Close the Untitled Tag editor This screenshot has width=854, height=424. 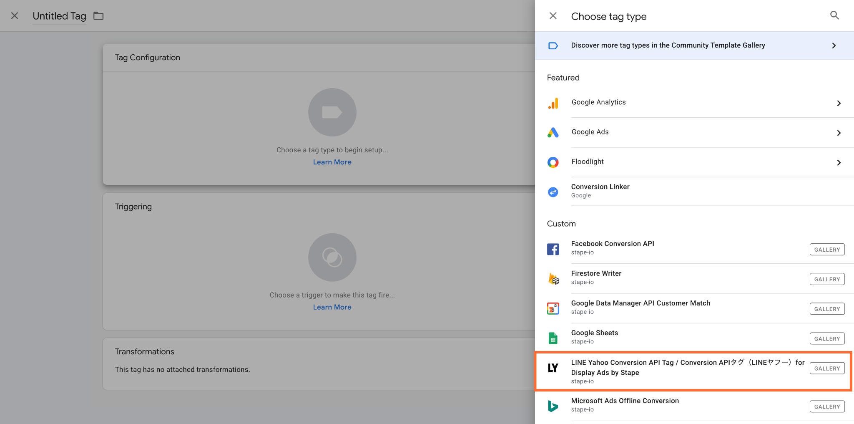click(x=15, y=16)
